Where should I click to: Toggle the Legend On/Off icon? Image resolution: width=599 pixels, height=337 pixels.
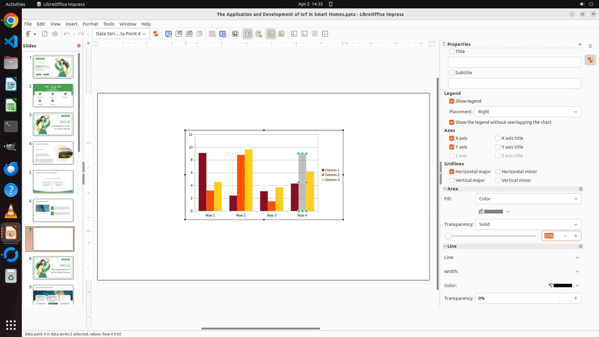[x=248, y=34]
